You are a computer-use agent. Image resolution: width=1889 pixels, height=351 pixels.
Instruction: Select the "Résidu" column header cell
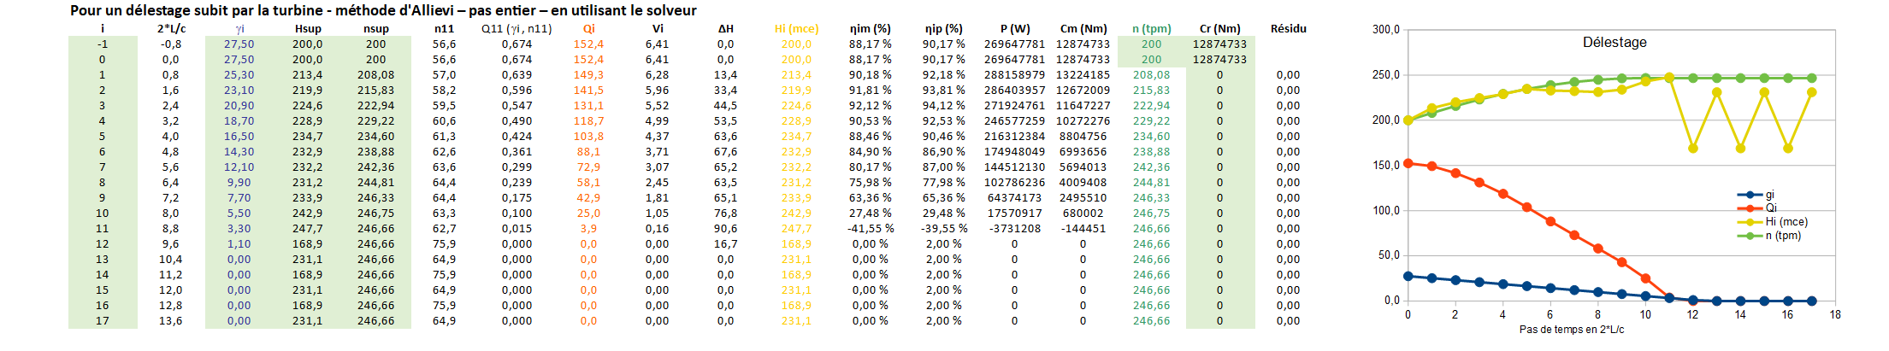pos(1288,29)
